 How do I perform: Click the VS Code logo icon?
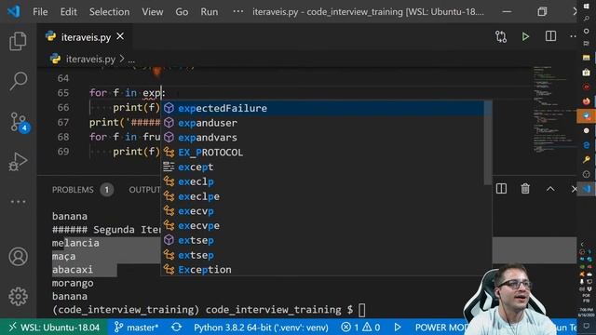point(14,11)
